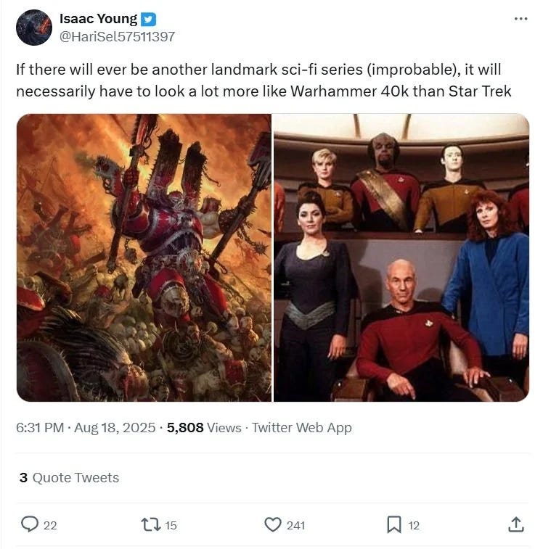Open the @HariSel57511397 handle link
The image size is (543, 549).
click(117, 36)
